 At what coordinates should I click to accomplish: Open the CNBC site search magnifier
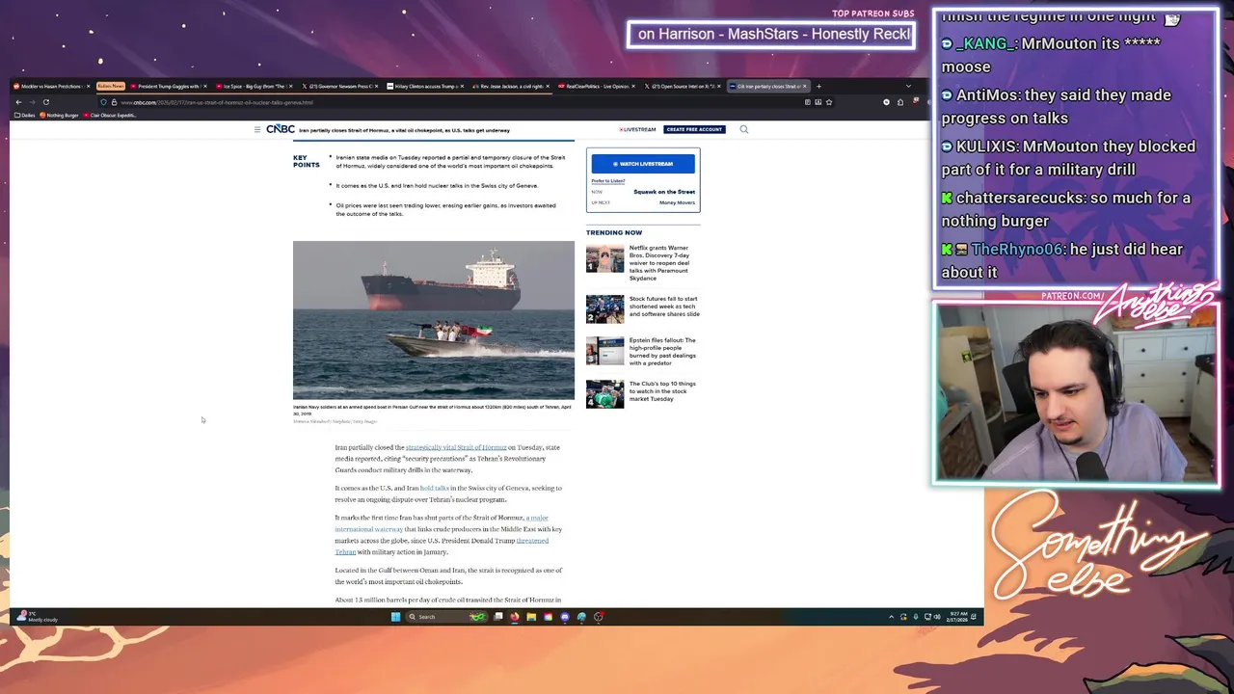743,129
